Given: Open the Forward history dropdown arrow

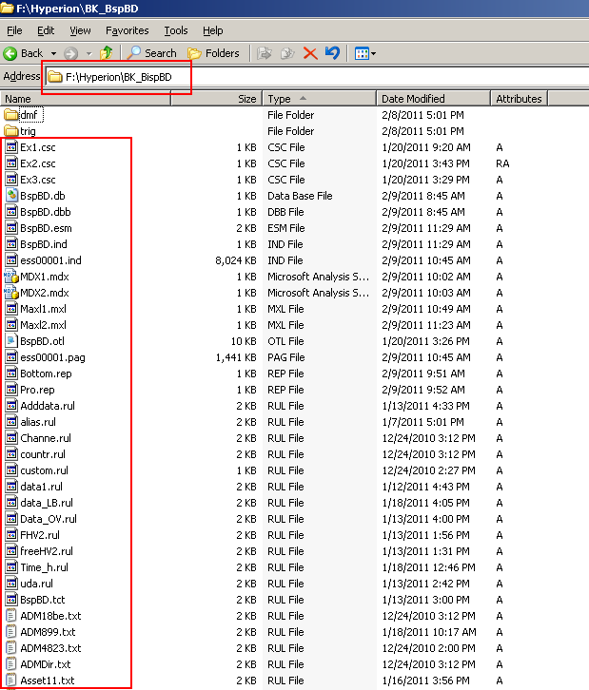Looking at the screenshot, I should pyautogui.click(x=89, y=53).
